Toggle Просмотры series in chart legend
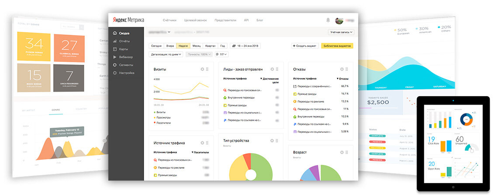Screen dimensions: 498x195 (x=163, y=117)
